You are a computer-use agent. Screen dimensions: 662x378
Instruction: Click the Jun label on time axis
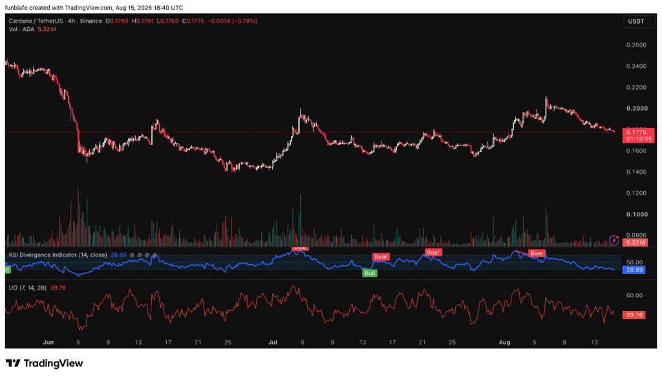coord(48,342)
